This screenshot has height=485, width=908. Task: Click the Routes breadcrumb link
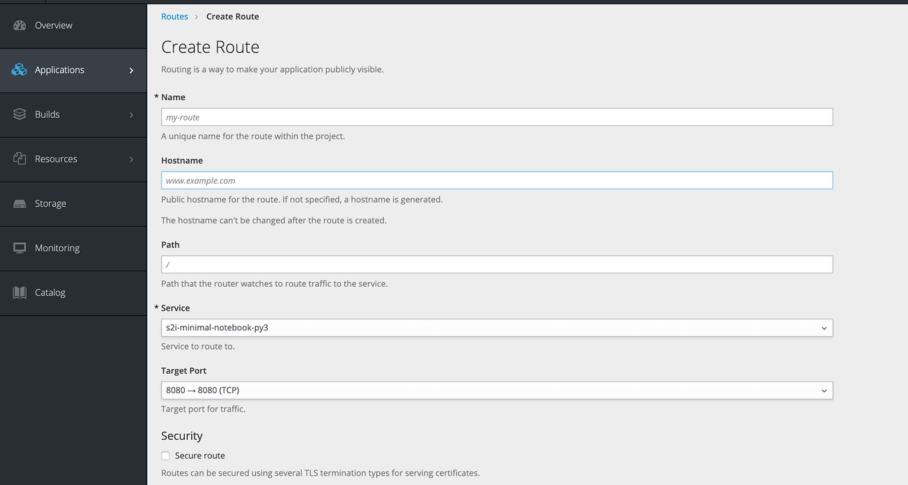click(174, 16)
